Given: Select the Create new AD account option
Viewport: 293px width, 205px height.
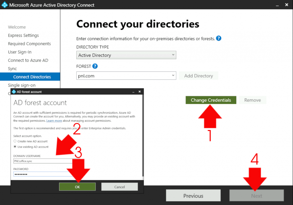Looking at the screenshot, I should click(x=15, y=142).
